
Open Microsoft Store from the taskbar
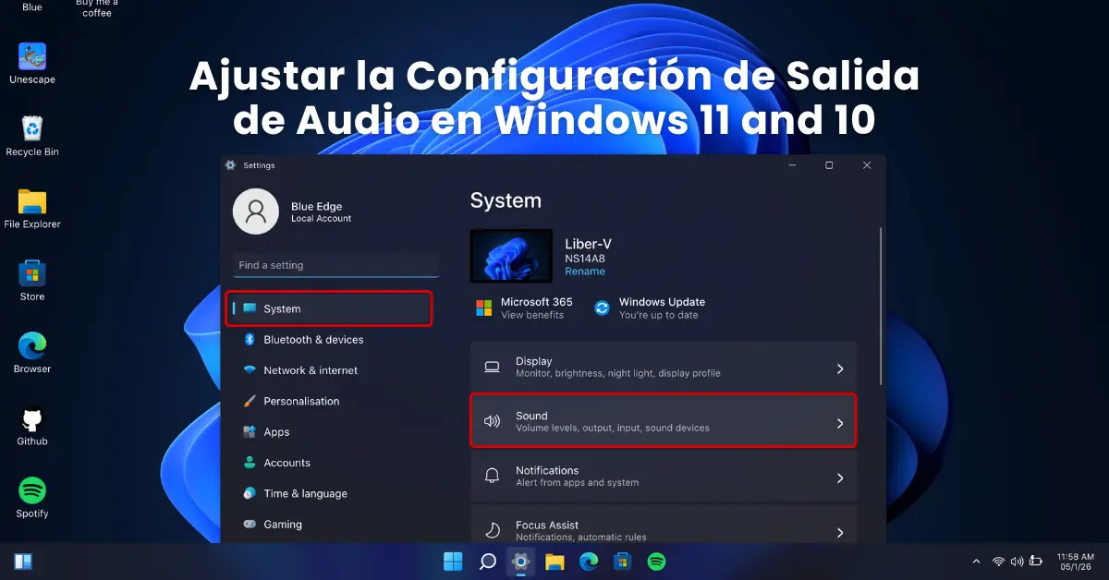(x=622, y=561)
